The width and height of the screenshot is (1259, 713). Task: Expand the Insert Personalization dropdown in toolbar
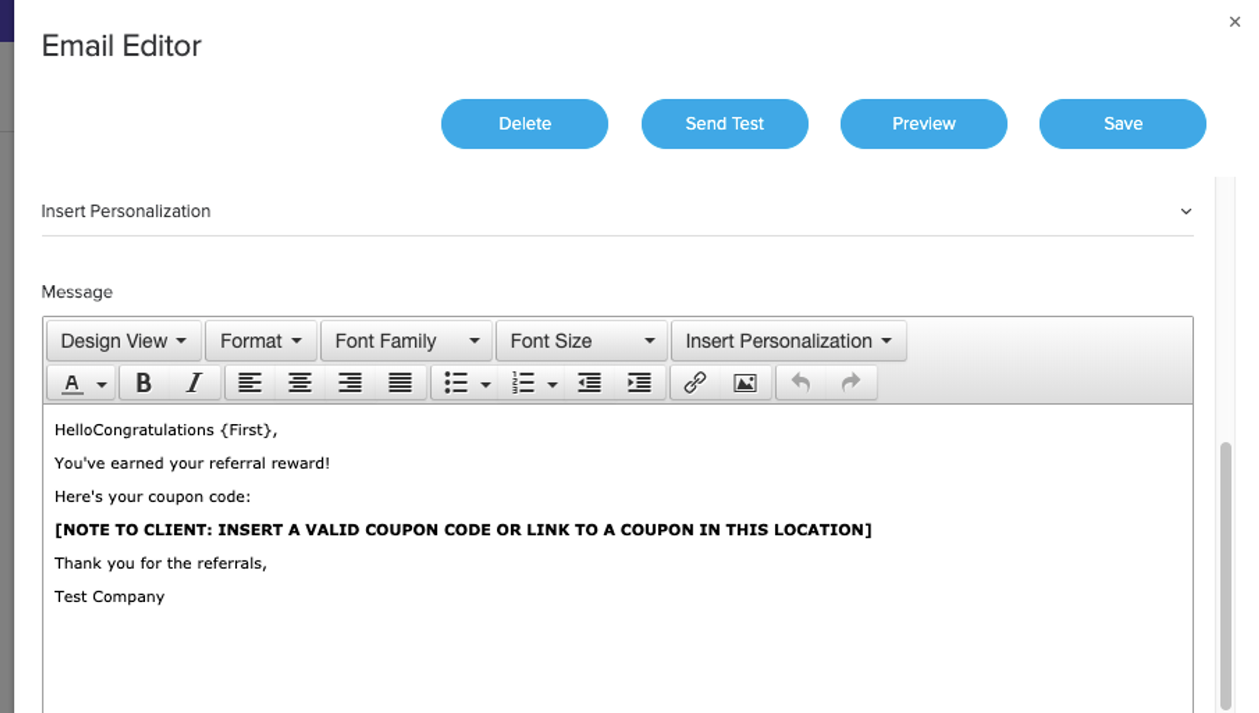pos(786,340)
